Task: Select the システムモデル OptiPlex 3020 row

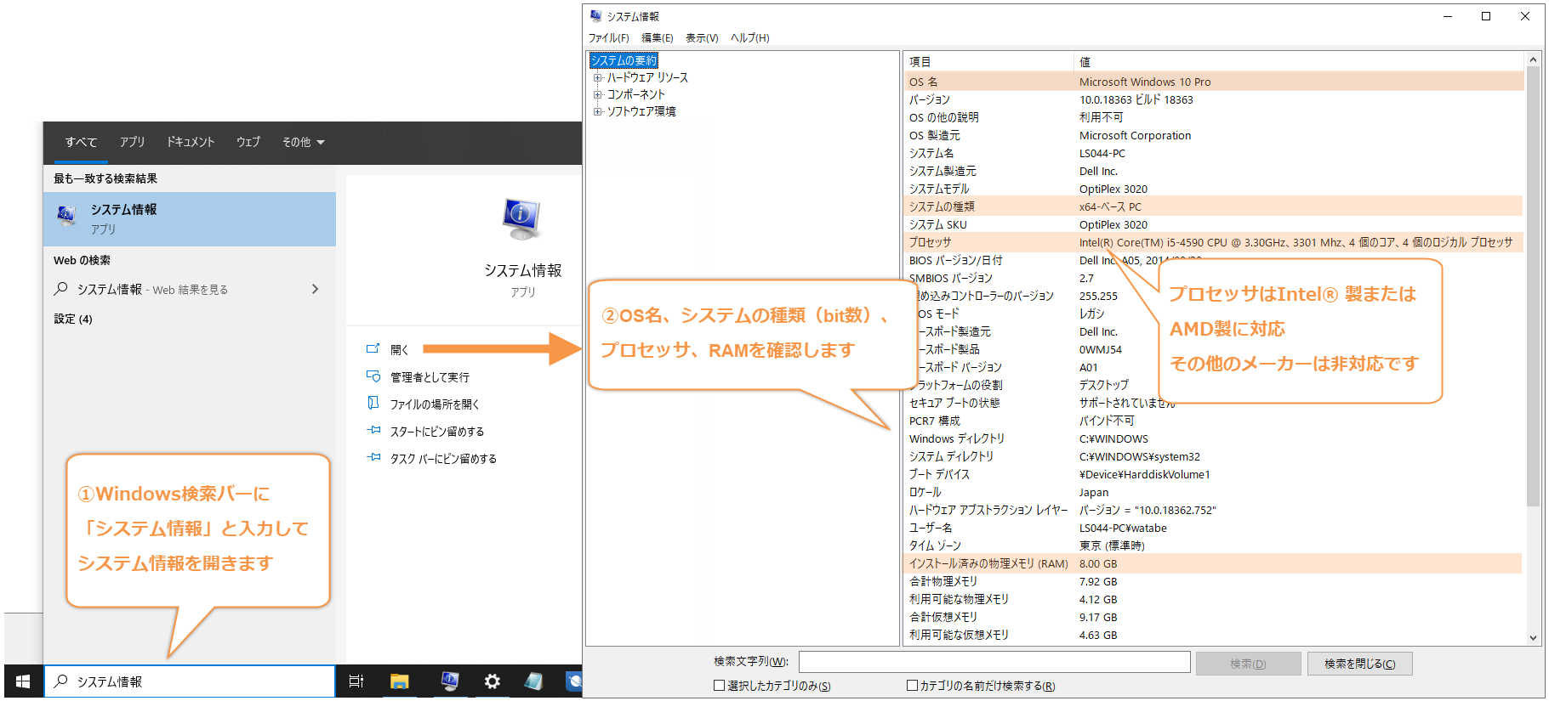Action: pos(1214,189)
